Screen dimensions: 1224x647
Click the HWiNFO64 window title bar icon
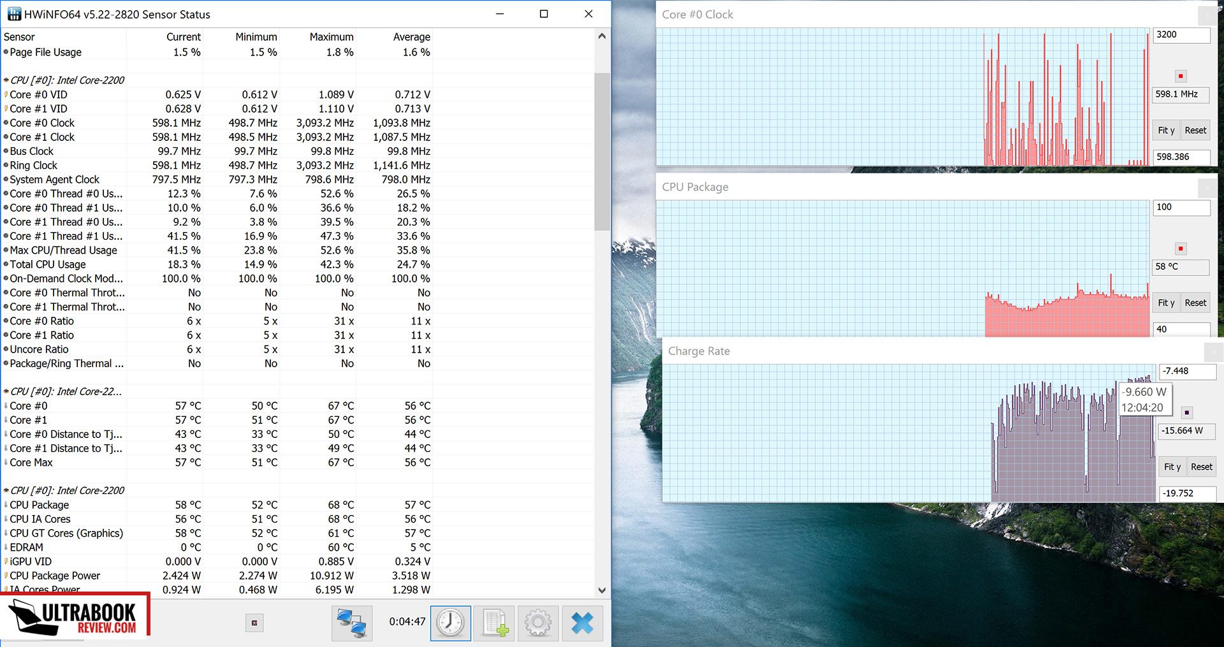click(x=14, y=14)
